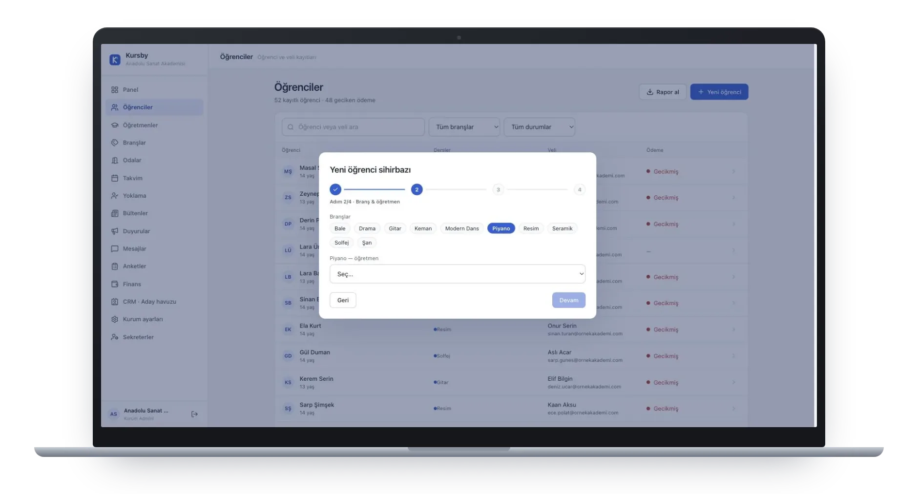918x494 pixels.
Task: Click the Yoklama attendance icon
Action: [x=115, y=196]
